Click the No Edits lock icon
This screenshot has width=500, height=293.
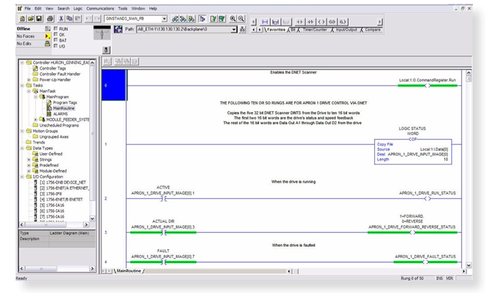pos(48,44)
